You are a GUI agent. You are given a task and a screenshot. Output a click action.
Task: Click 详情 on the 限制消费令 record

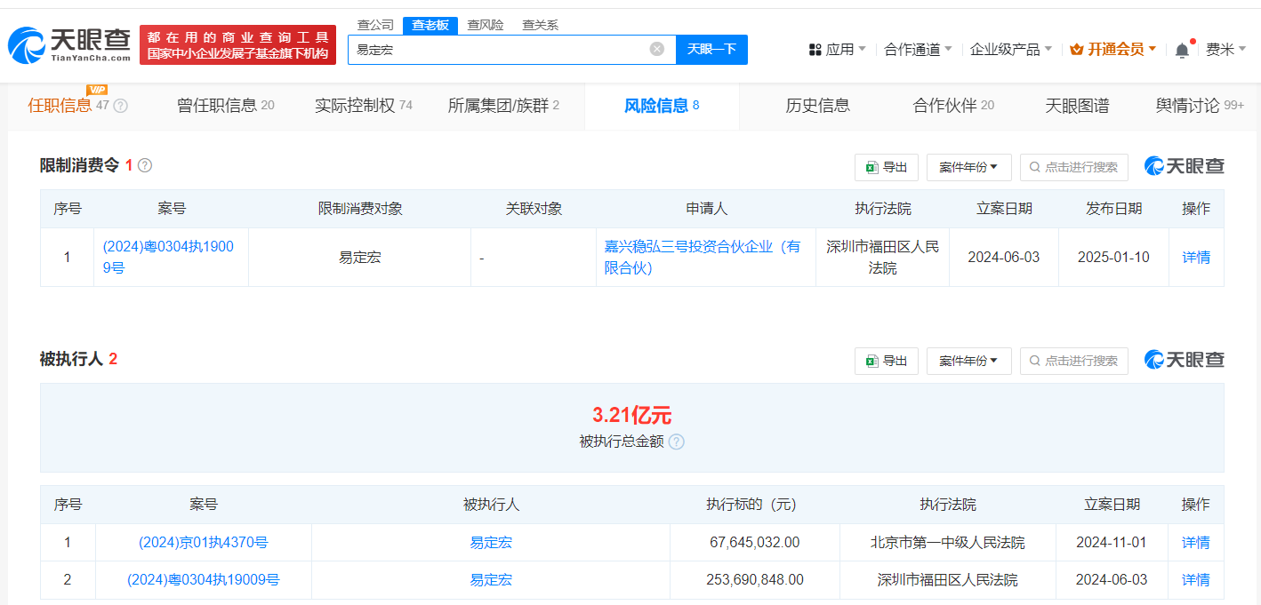tap(1195, 257)
